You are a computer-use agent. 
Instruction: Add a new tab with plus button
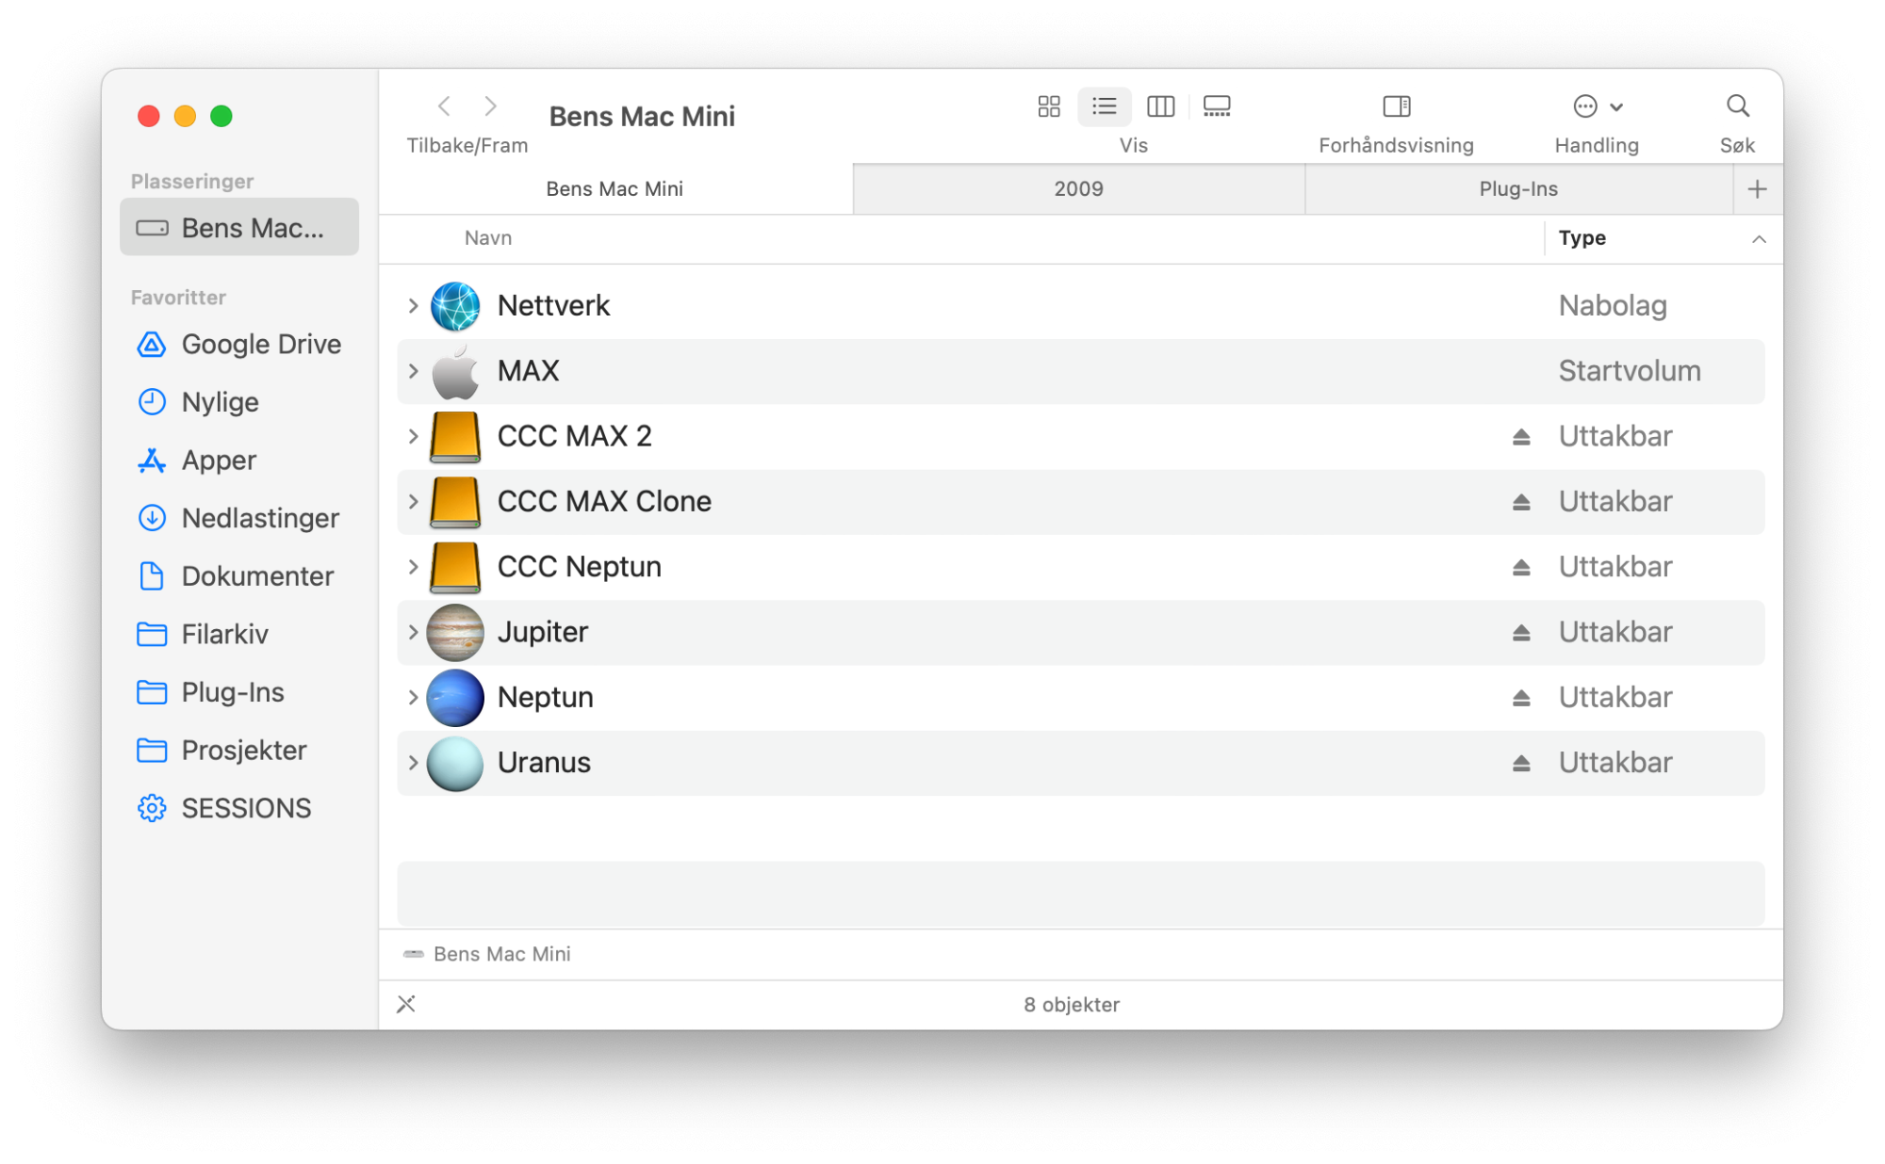1757,189
